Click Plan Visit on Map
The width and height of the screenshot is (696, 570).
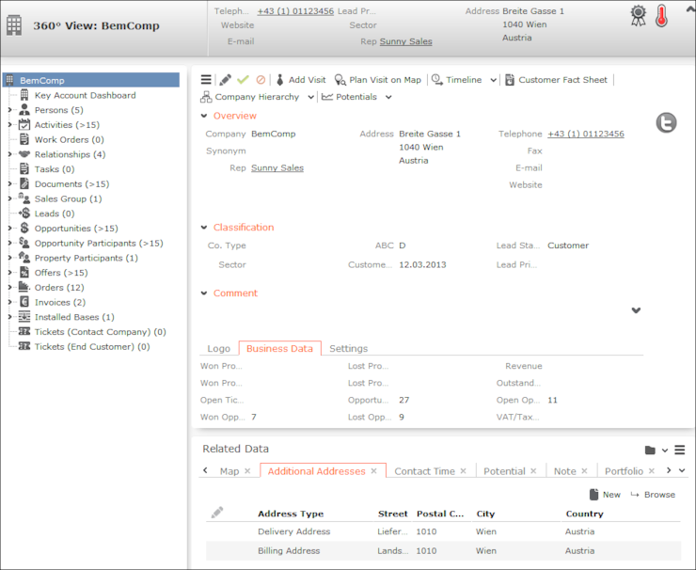(x=378, y=80)
